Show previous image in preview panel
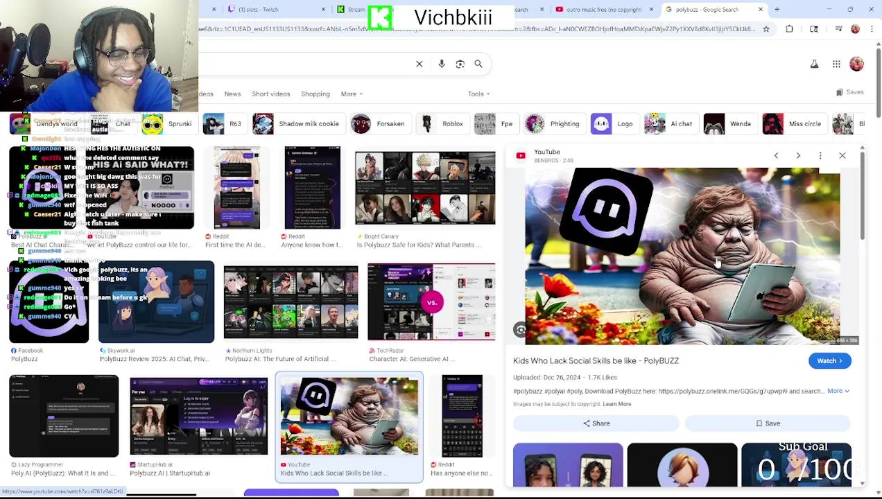This screenshot has width=882, height=499. click(x=776, y=156)
